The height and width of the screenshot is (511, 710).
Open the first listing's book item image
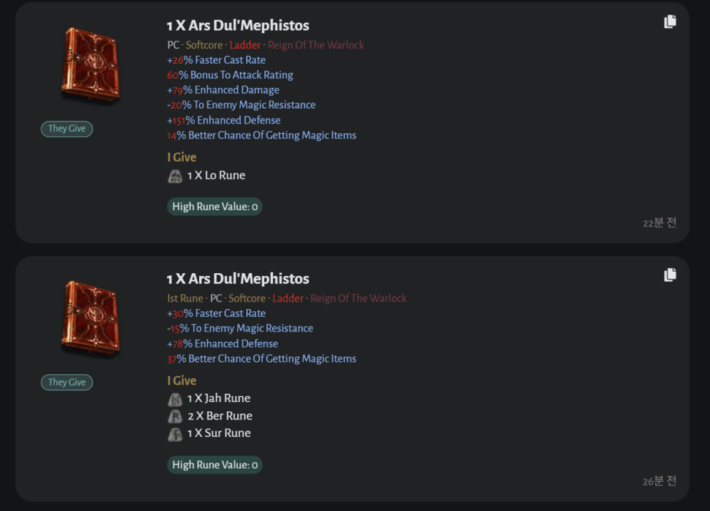90,66
